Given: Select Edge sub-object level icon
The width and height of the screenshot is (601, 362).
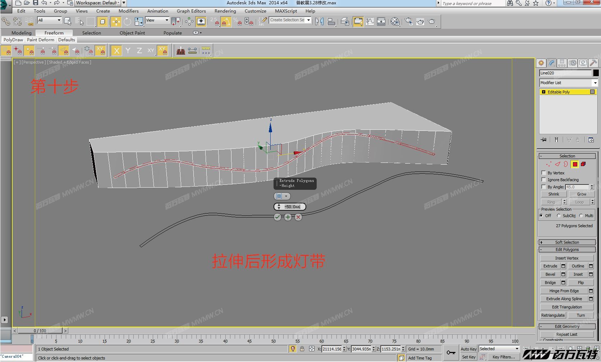Looking at the screenshot, I should (x=558, y=164).
